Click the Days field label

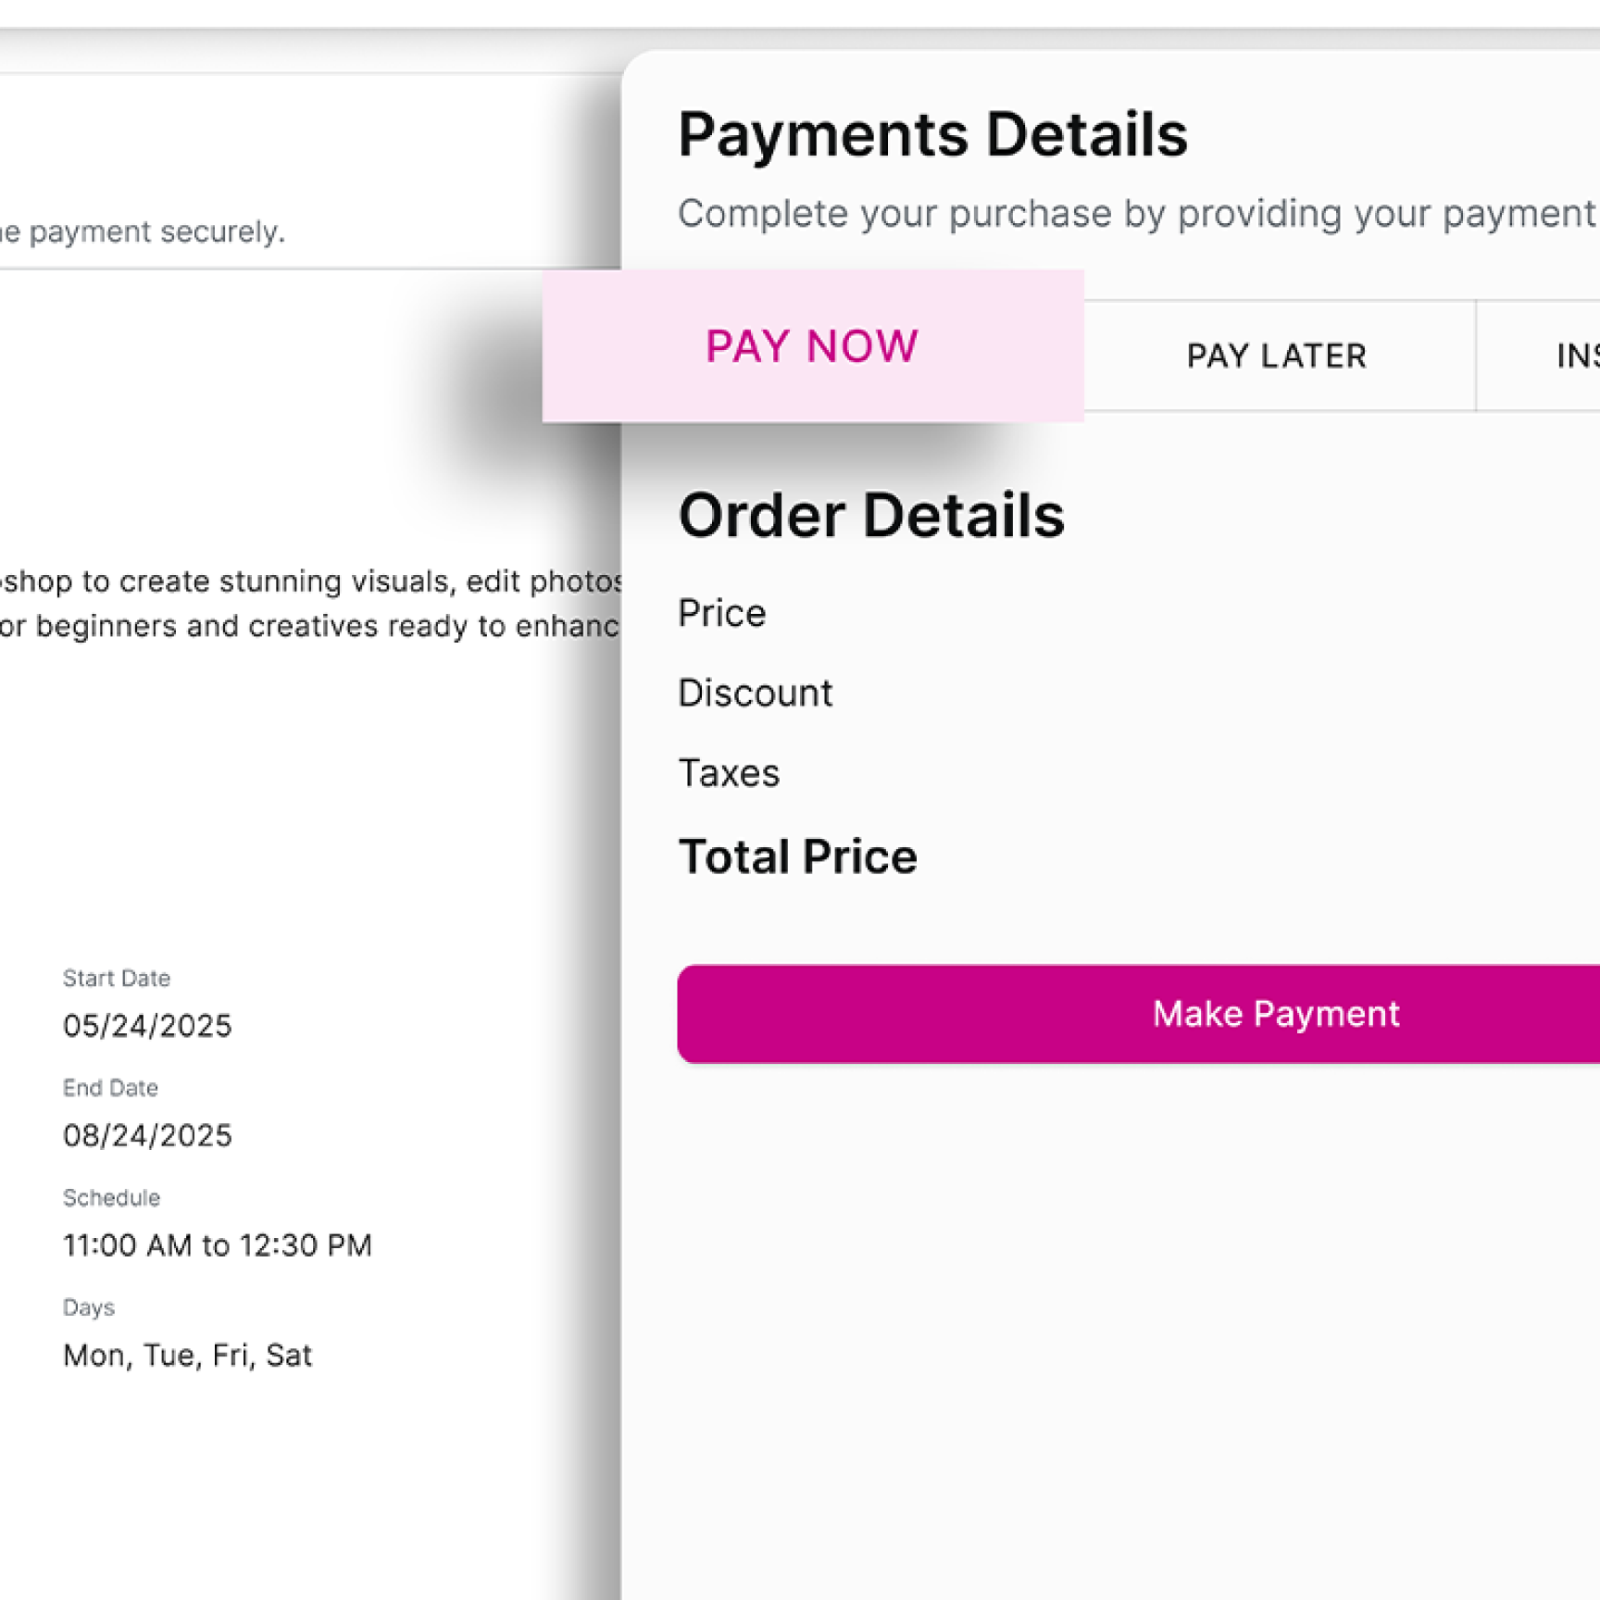[x=89, y=1307]
